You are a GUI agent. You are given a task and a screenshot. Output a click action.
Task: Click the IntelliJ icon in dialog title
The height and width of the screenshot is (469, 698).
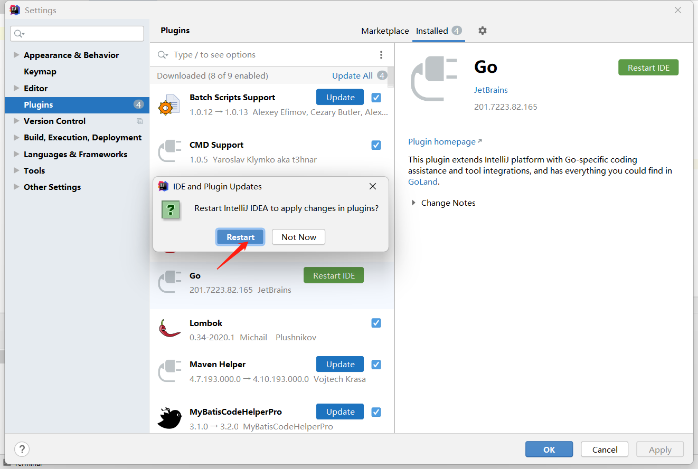point(163,186)
